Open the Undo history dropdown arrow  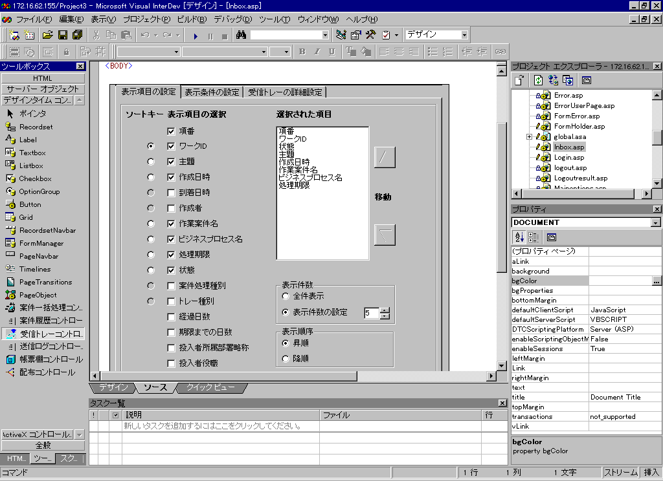tap(155, 36)
